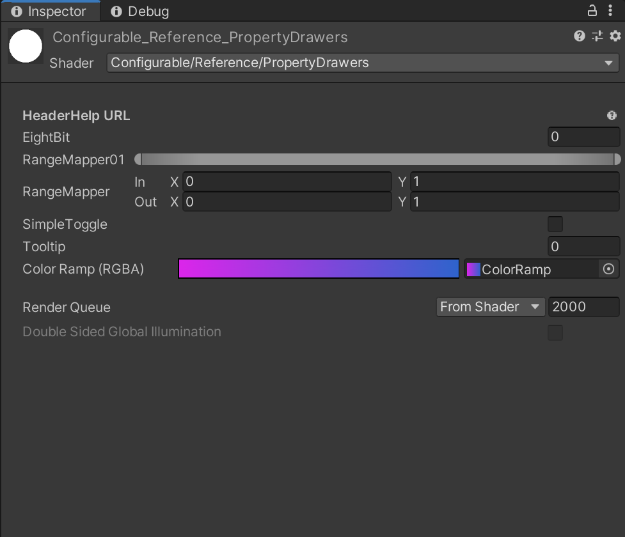Click the Tooltip property label
The image size is (625, 537).
pos(44,247)
